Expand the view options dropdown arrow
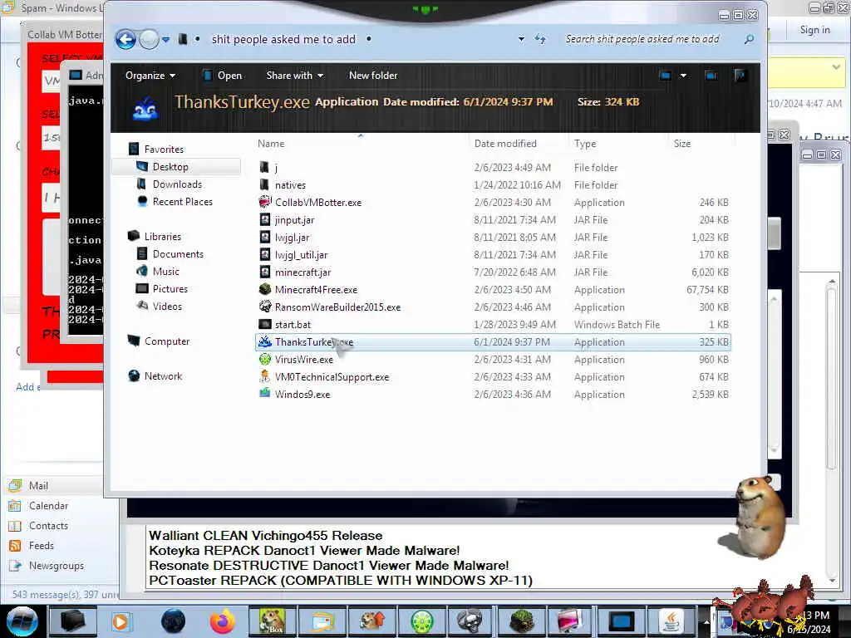This screenshot has height=638, width=851. 683,76
